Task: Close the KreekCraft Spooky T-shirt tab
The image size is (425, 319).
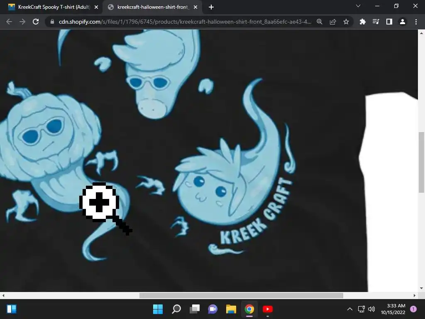Action: 96,7
